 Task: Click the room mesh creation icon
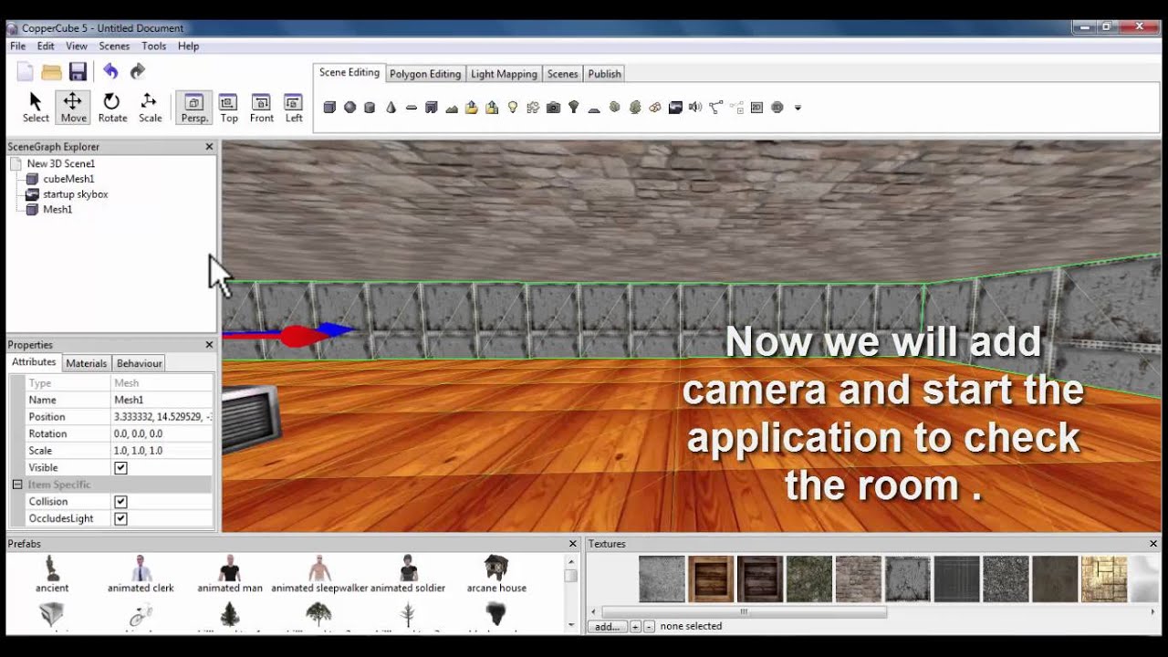pos(432,108)
